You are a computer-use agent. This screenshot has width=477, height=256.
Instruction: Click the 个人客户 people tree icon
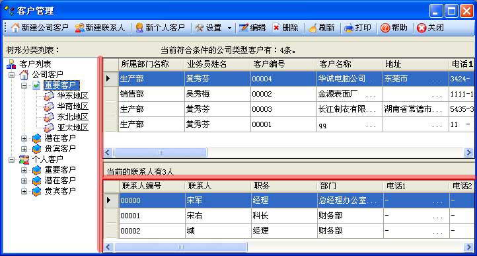24,159
